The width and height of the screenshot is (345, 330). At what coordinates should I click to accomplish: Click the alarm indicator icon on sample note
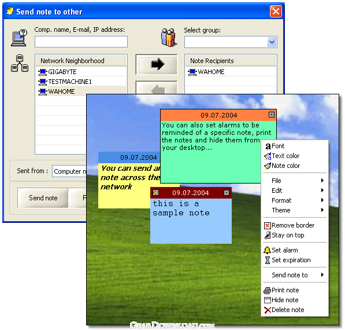click(156, 193)
